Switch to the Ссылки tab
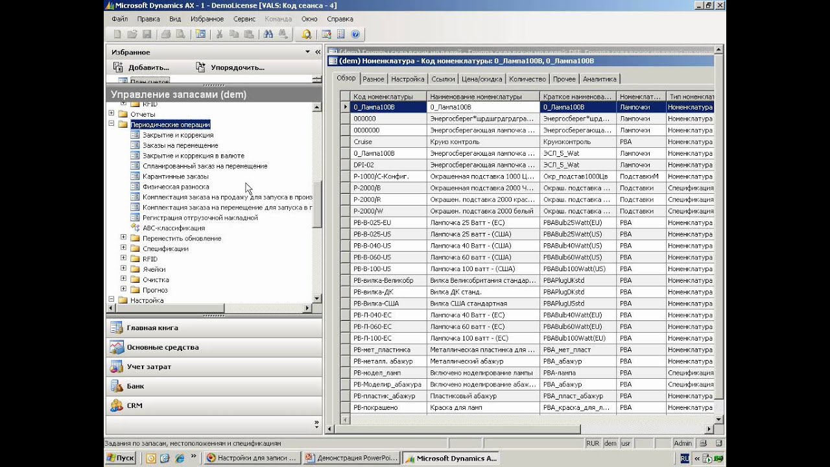The image size is (830, 467). click(x=443, y=79)
